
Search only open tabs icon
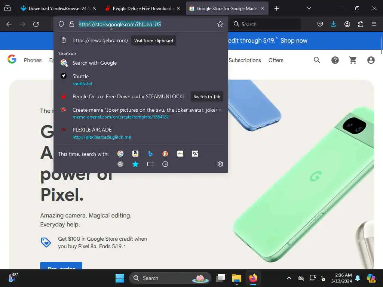[x=150, y=164]
